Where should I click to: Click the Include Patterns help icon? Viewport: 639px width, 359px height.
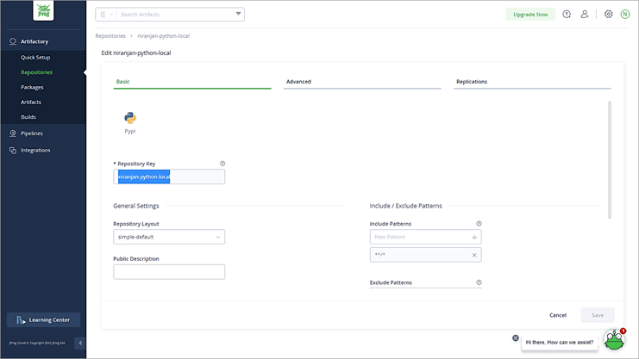pos(479,224)
